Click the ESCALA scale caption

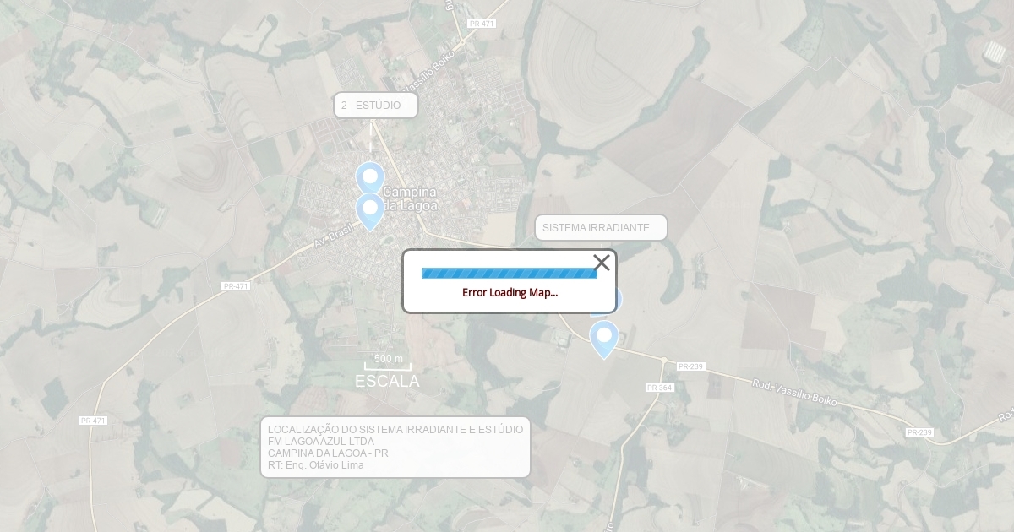pyautogui.click(x=387, y=382)
